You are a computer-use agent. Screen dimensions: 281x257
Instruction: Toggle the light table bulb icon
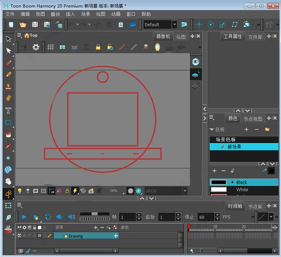point(20,191)
